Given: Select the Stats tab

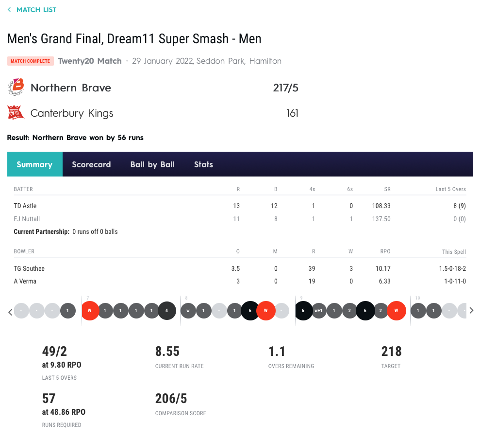Looking at the screenshot, I should [x=203, y=164].
